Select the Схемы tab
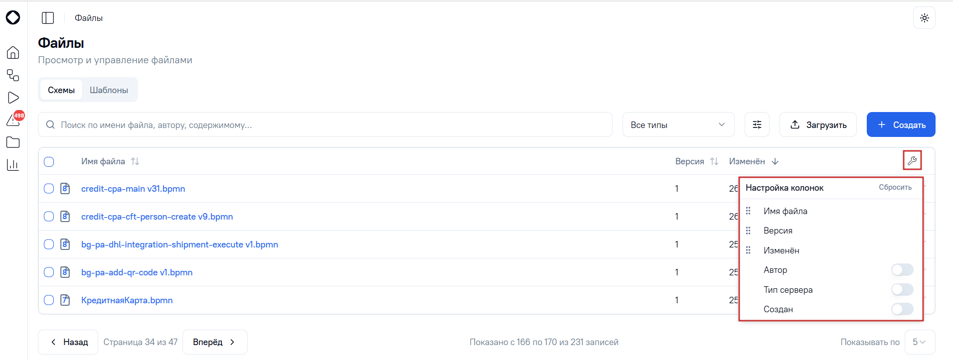Screen dimensions: 953x360 click(x=61, y=90)
